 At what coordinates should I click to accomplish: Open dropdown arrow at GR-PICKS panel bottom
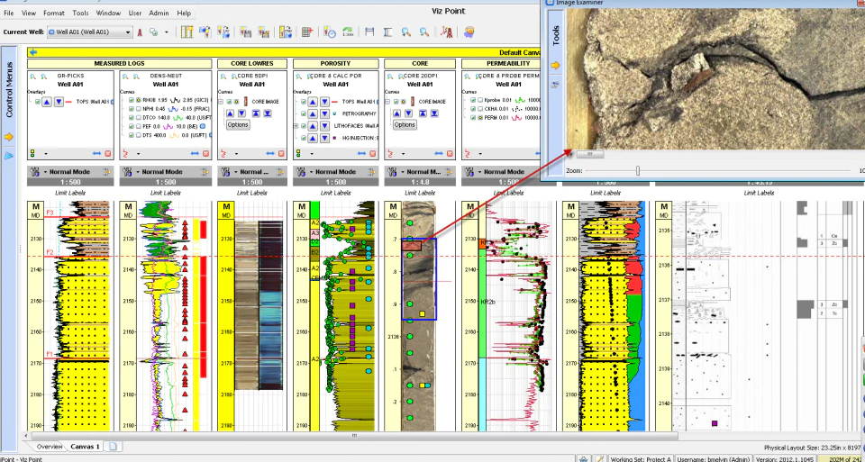[46, 154]
